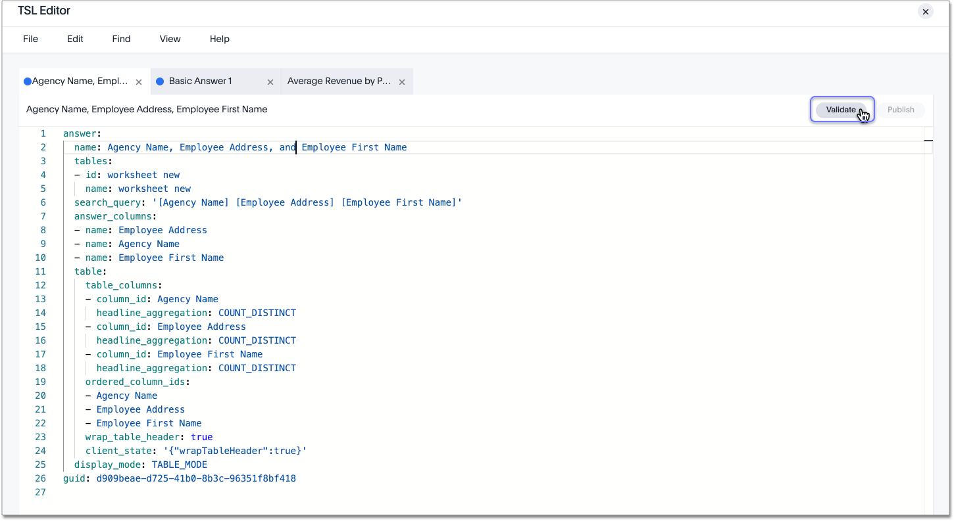Close the Basic Answer 1 tab
Screen dimensions: 954x521
[270, 82]
